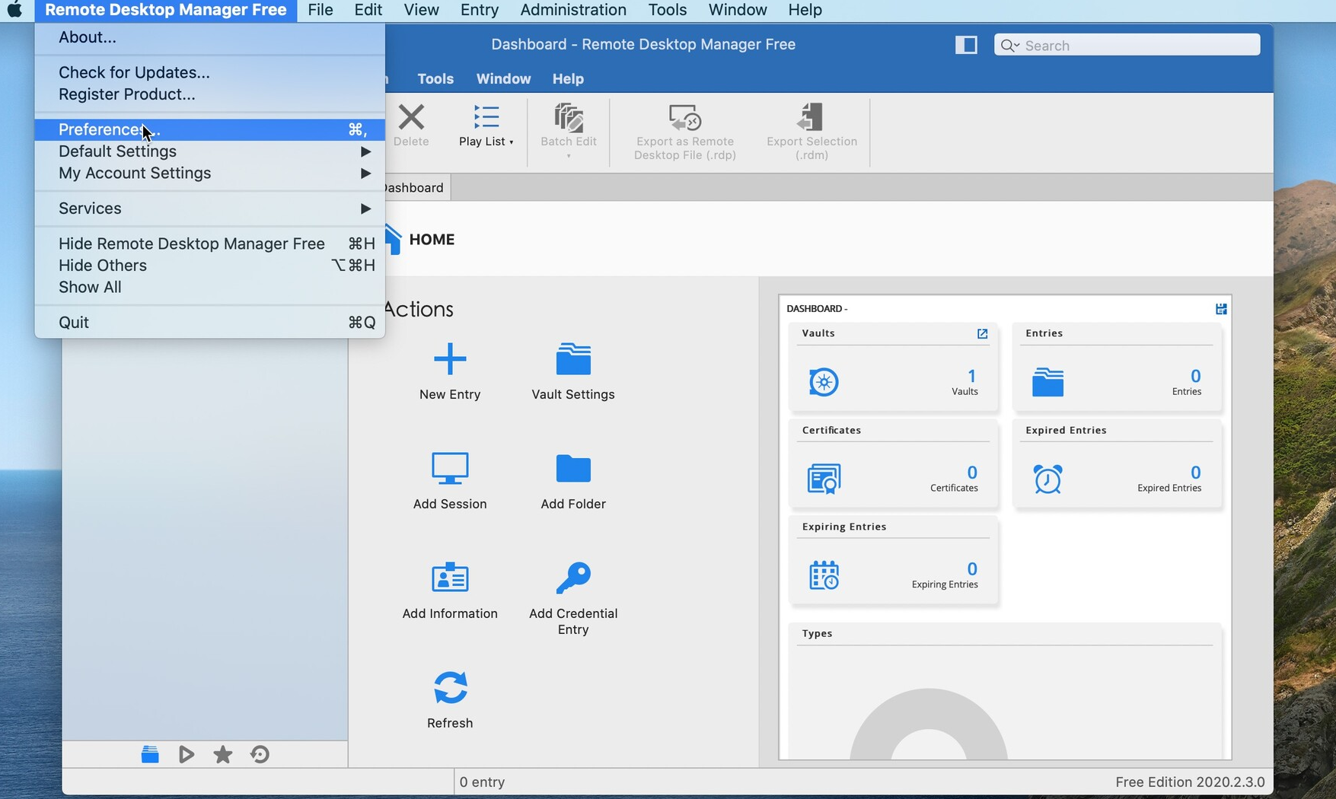
Task: Click the dashboard save layout icon
Action: (x=1221, y=309)
